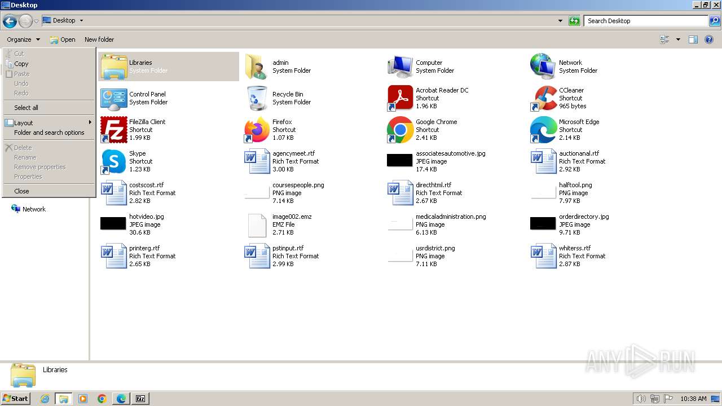Select the coursespeople.png file name

click(298, 185)
